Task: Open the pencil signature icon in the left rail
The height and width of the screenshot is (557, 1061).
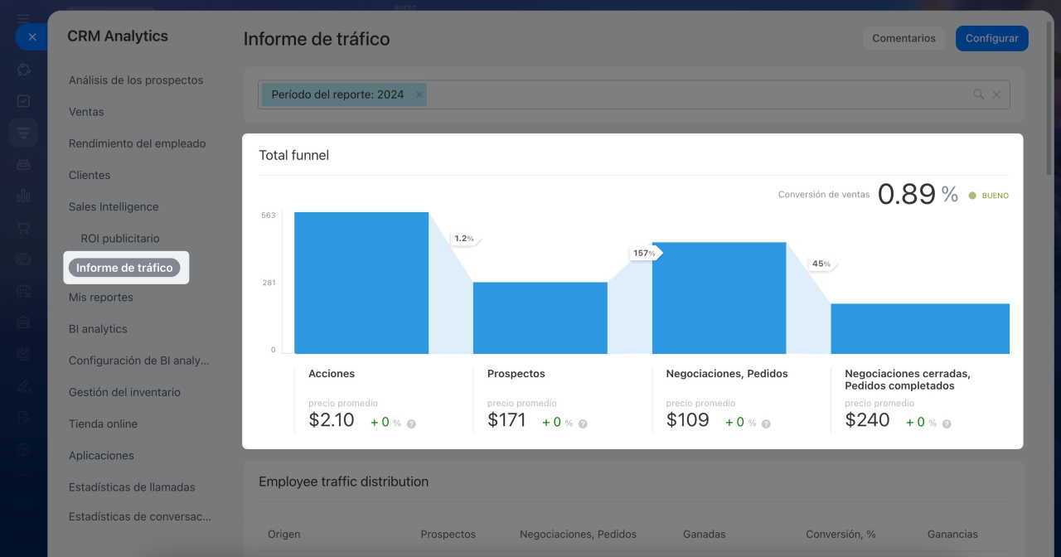Action: coord(23,385)
